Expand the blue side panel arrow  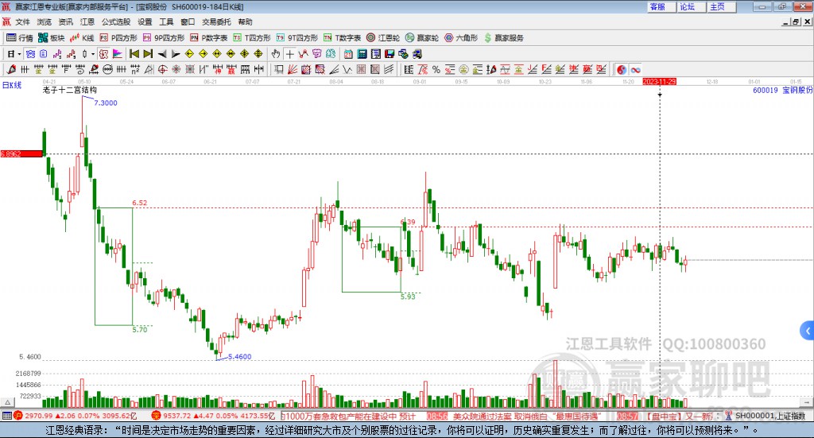(808, 331)
